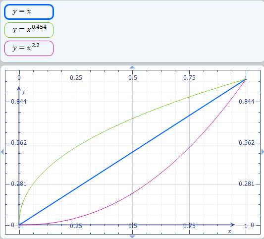The image size is (264, 239).
Task: Select the green x^0.454 equation box
Action: point(29,30)
